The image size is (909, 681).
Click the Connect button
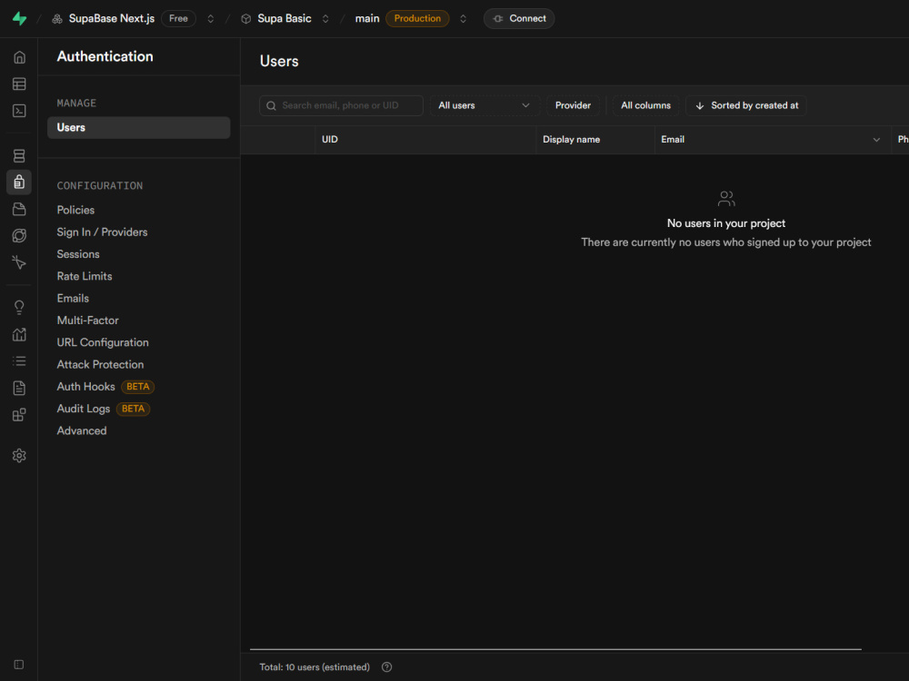519,18
